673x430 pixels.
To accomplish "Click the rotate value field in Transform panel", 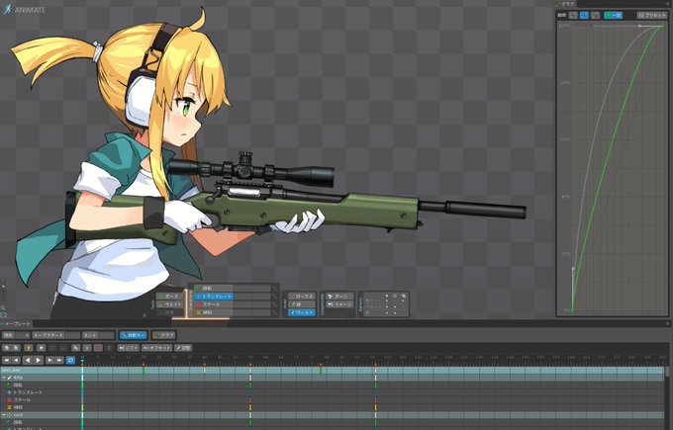I will pos(252,288).
